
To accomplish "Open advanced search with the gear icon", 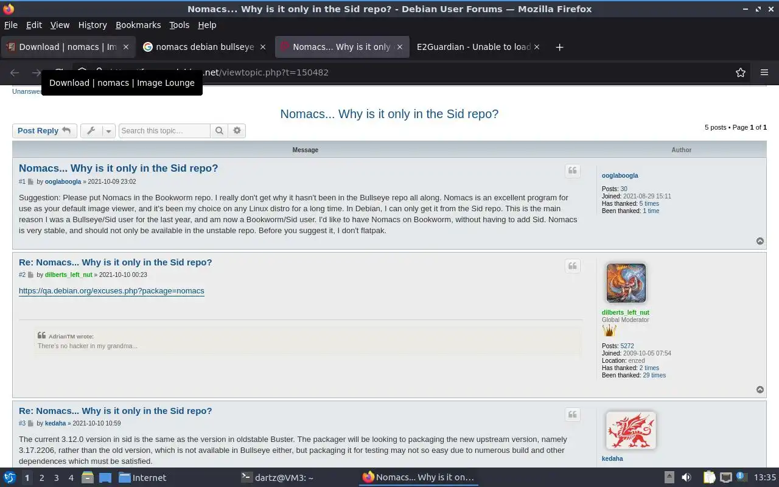I will click(x=237, y=131).
